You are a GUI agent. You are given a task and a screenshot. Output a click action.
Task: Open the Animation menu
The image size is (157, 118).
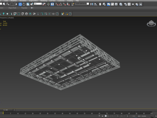[x=23, y=1]
